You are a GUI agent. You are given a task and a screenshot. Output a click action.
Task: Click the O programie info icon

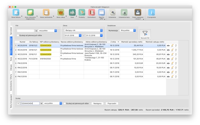coord(151,13)
